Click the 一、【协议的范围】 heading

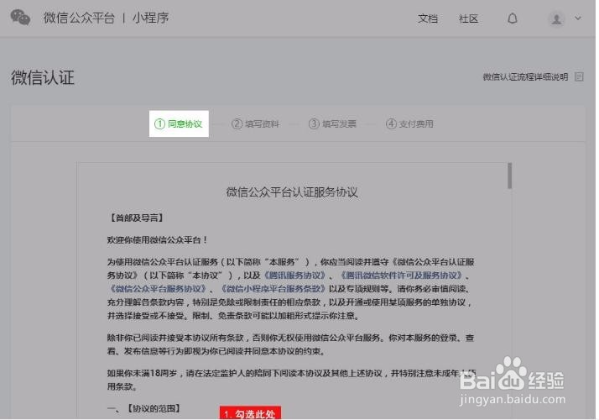tap(143, 408)
